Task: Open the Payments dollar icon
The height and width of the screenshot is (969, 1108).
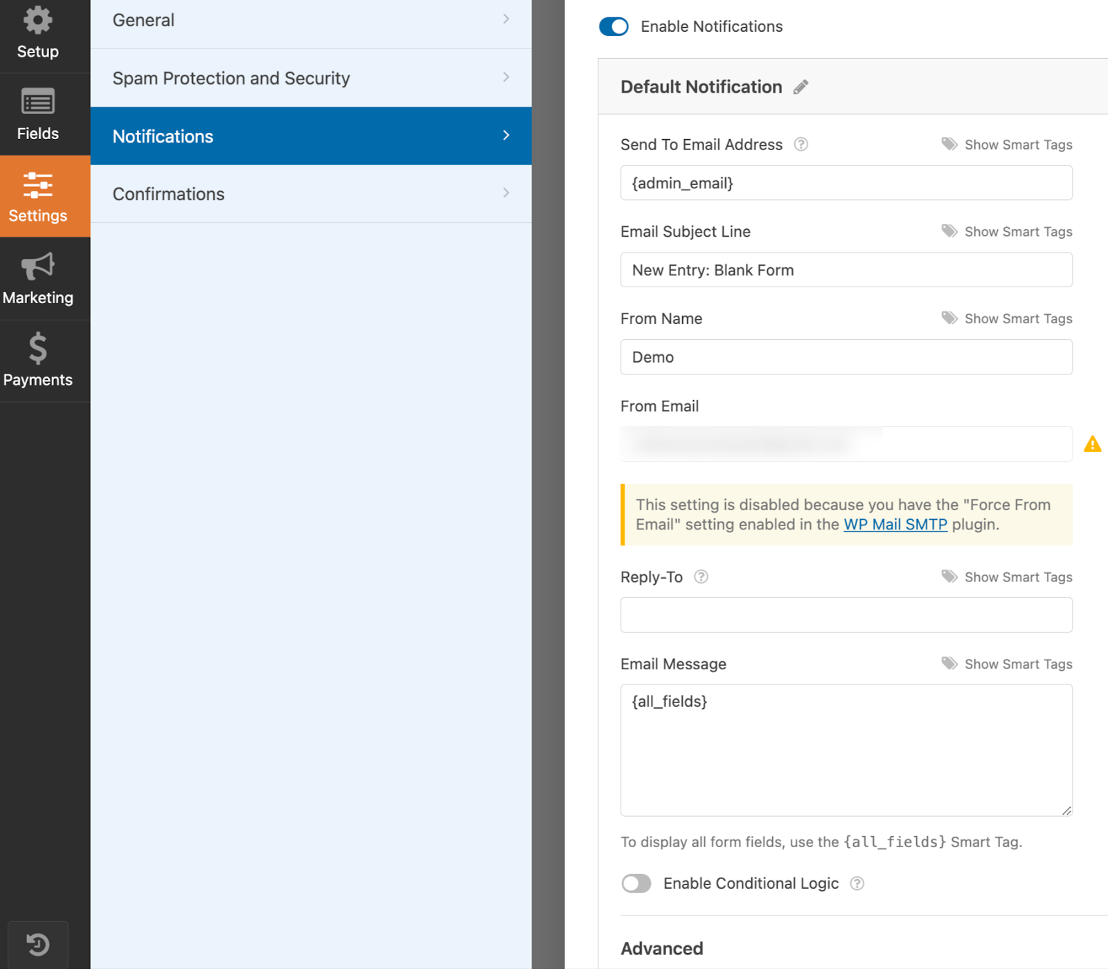Action: click(37, 348)
